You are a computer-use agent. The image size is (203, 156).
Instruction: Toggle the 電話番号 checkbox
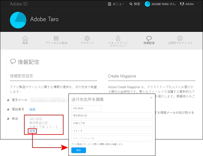pyautogui.click(x=8, y=110)
